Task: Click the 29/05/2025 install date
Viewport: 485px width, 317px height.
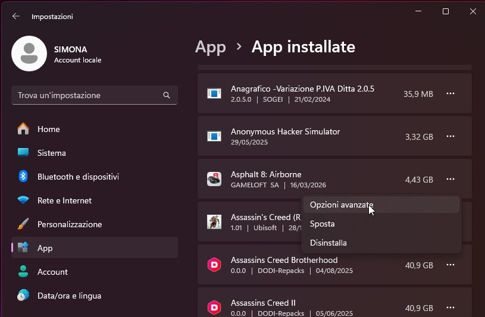Action: (249, 142)
